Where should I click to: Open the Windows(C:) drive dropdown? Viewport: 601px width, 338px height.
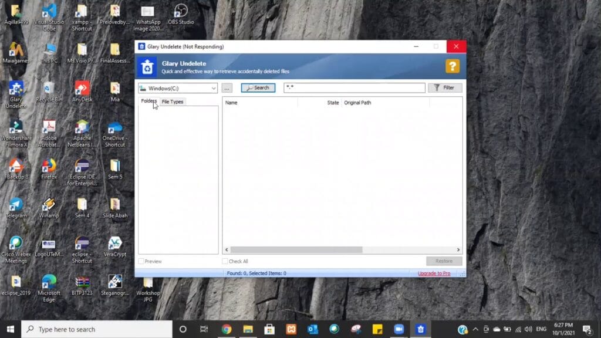pos(178,88)
